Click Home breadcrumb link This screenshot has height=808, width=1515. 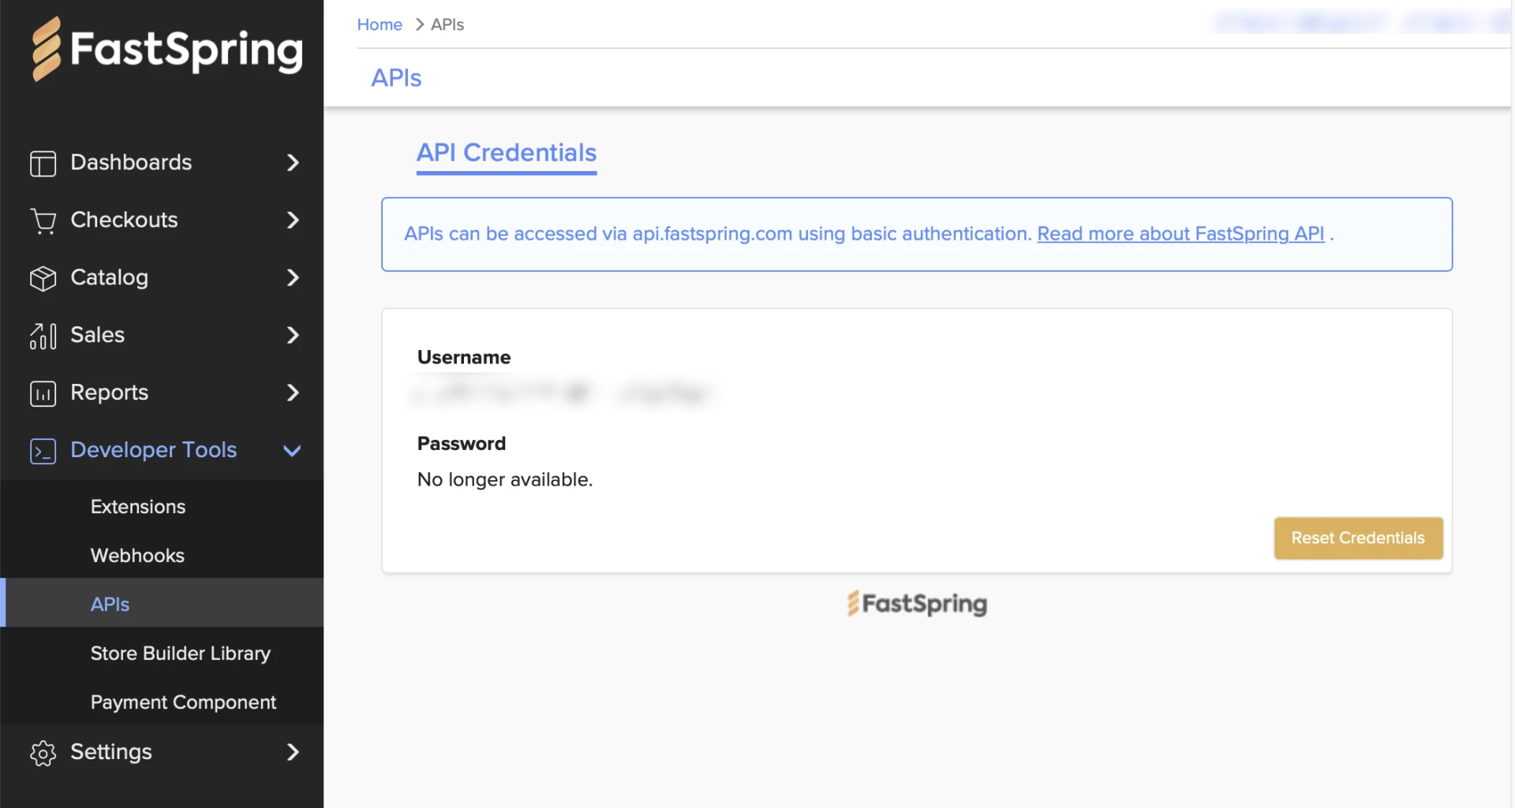pos(380,24)
